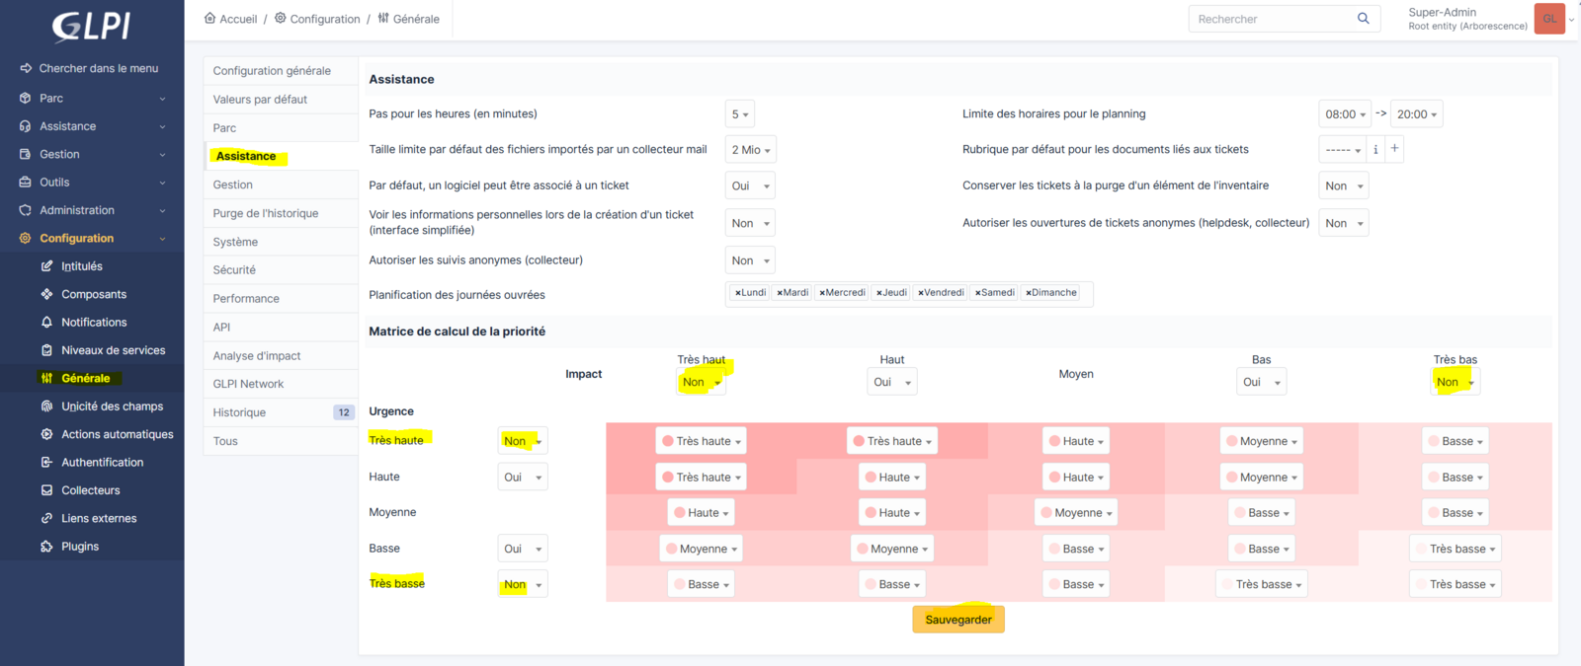Click the Super-Admin user avatar
The image size is (1581, 666).
1548,19
